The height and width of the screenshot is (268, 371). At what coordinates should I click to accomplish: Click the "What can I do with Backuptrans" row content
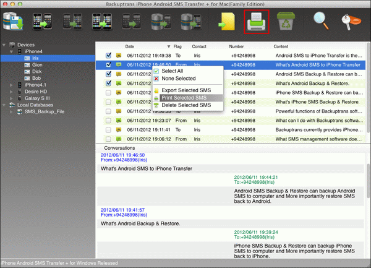click(318, 121)
